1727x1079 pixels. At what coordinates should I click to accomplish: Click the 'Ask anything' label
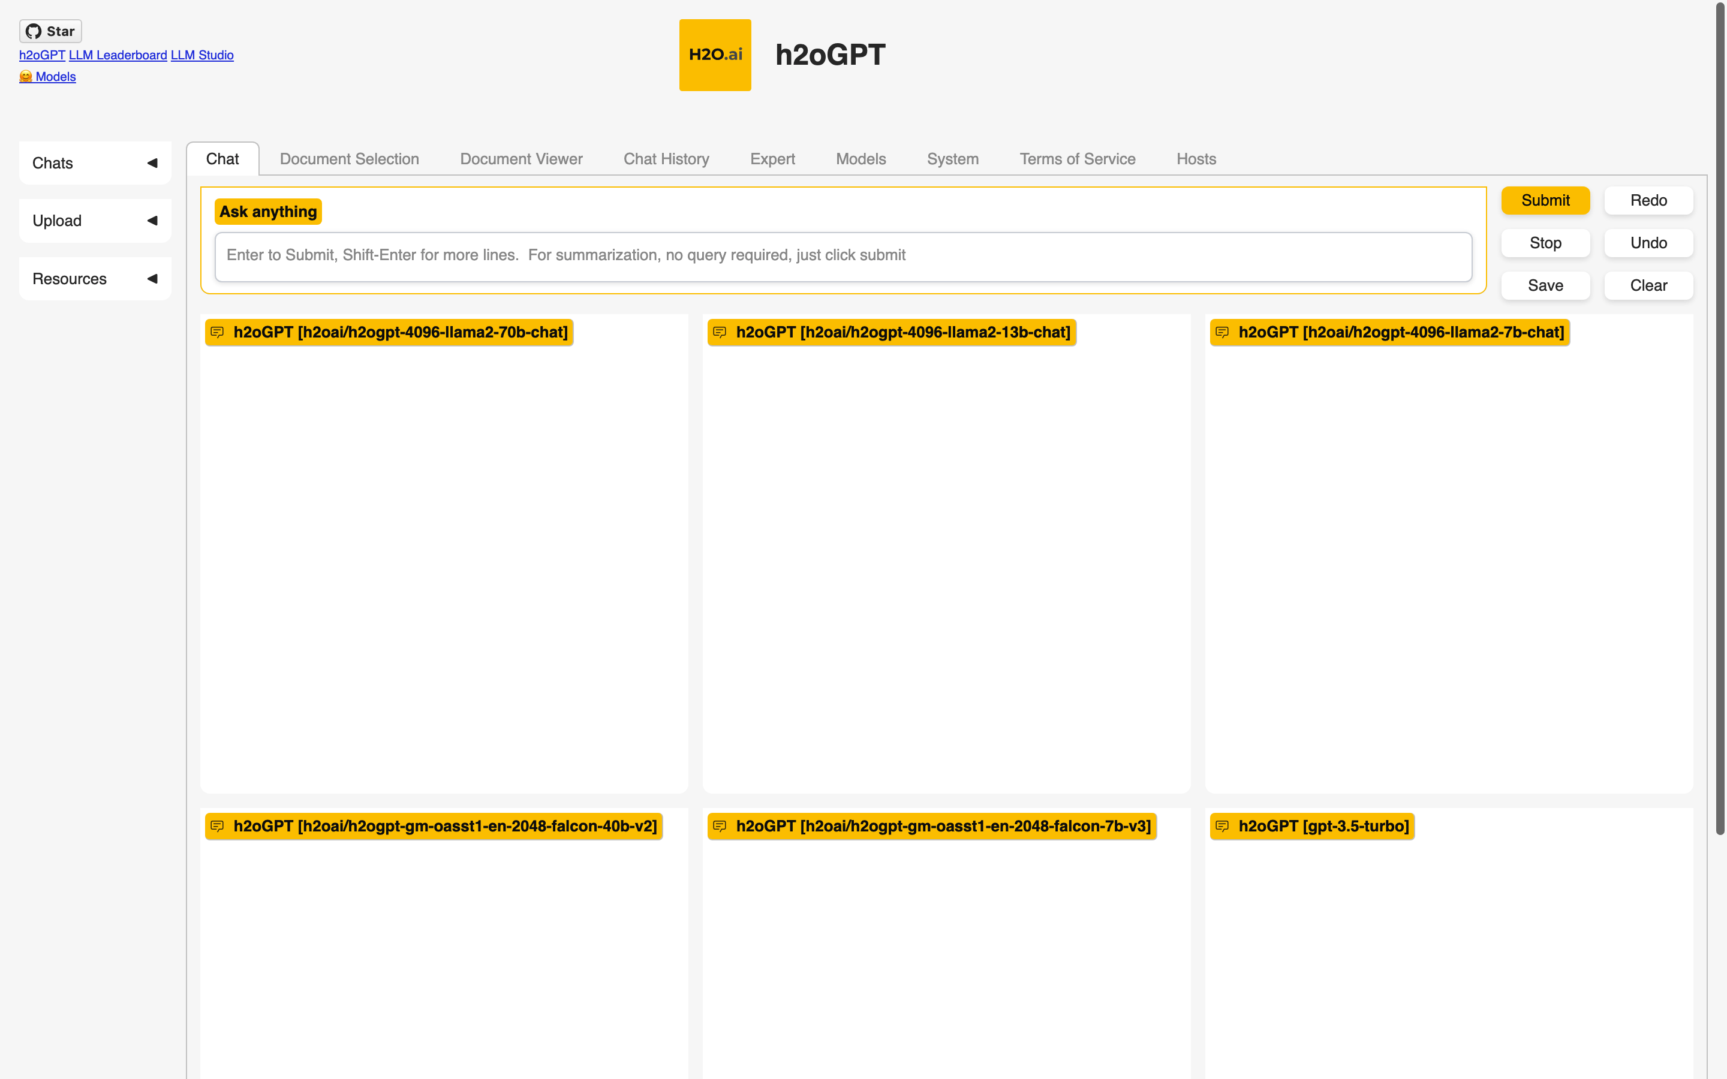pos(268,211)
